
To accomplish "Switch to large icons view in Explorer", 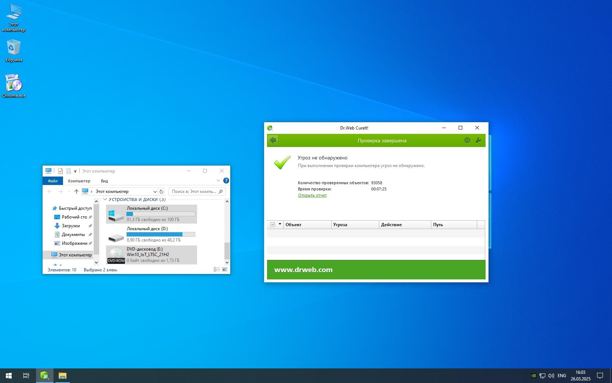I will click(225, 270).
